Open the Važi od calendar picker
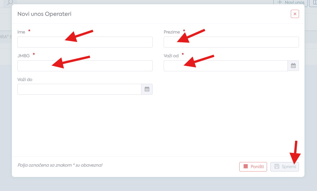This screenshot has width=317, height=191. tap(293, 66)
